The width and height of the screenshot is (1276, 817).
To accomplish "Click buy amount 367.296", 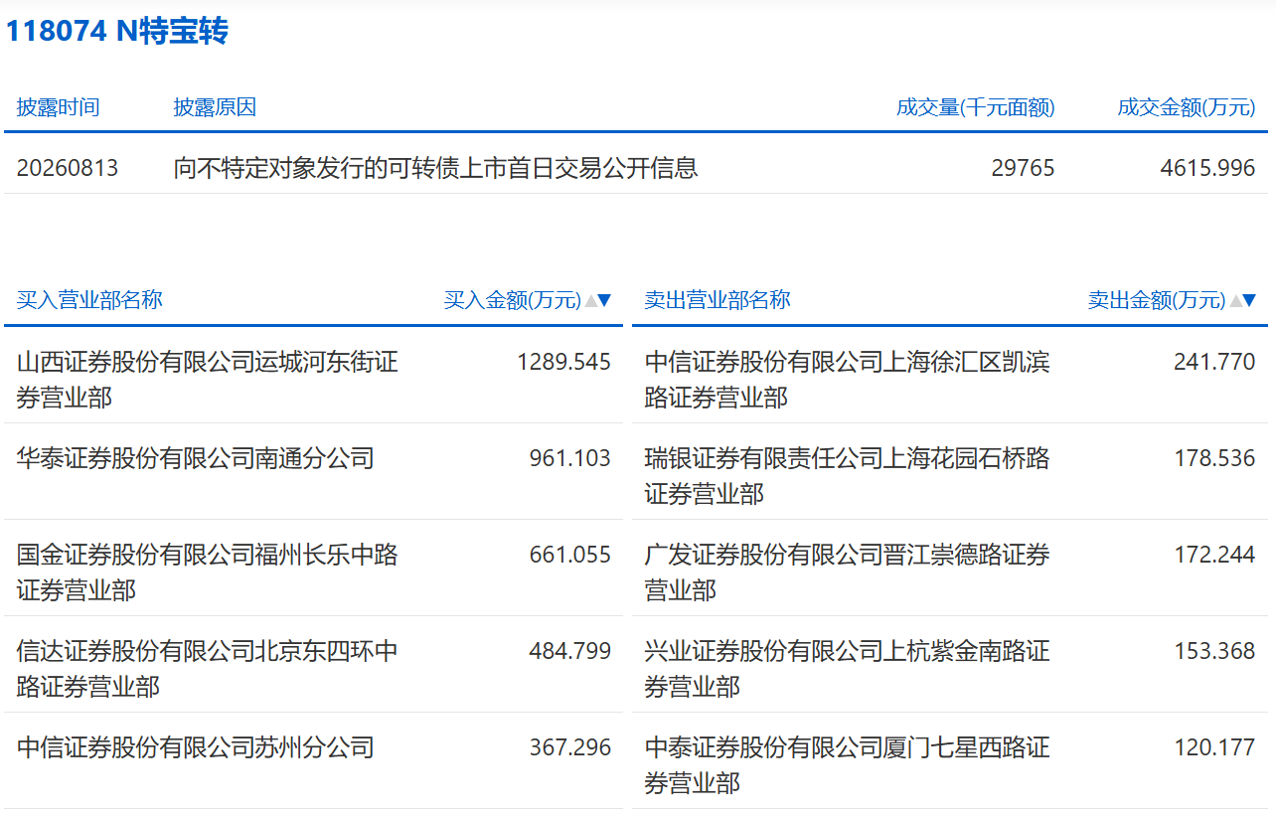I will point(570,747).
